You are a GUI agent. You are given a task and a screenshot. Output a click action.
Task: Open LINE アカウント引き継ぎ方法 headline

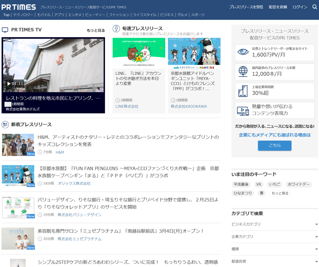(x=138, y=79)
